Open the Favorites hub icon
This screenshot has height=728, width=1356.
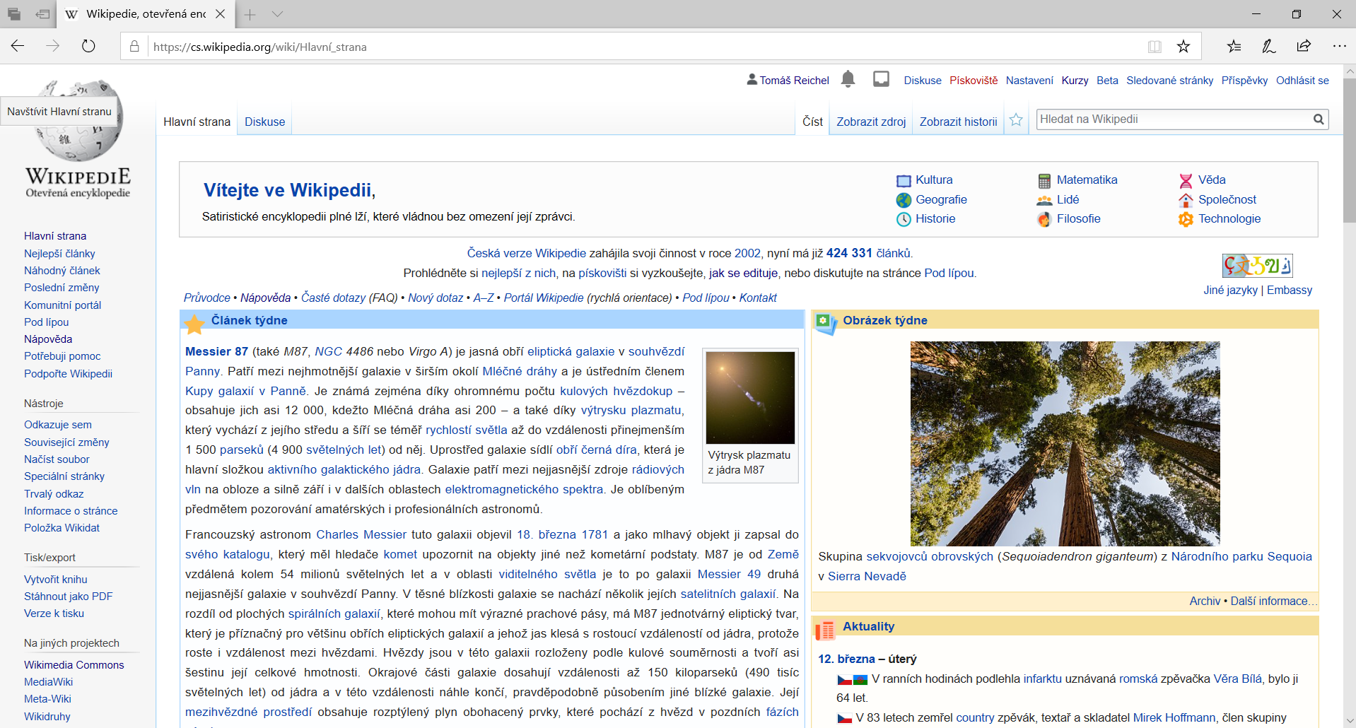[x=1234, y=47]
